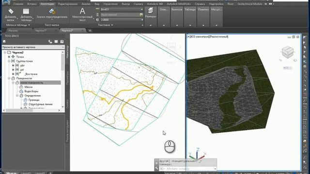Select Границы in the surface tree
This screenshot has width=310, height=174.
pyautogui.click(x=34, y=100)
